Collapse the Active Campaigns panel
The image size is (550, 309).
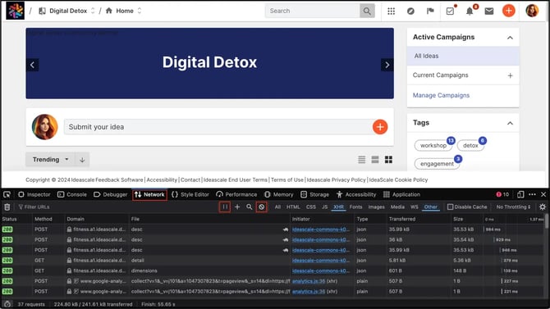pos(510,38)
